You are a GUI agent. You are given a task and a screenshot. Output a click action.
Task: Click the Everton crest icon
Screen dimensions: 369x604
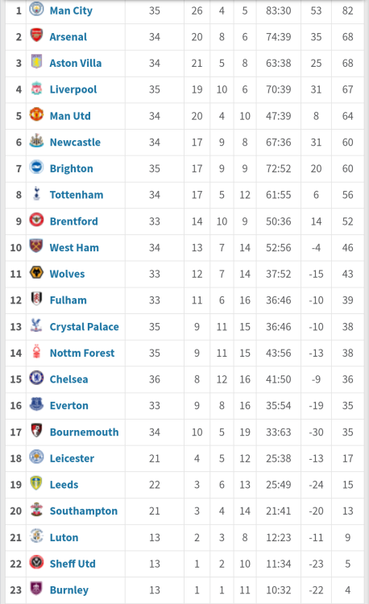tap(36, 404)
